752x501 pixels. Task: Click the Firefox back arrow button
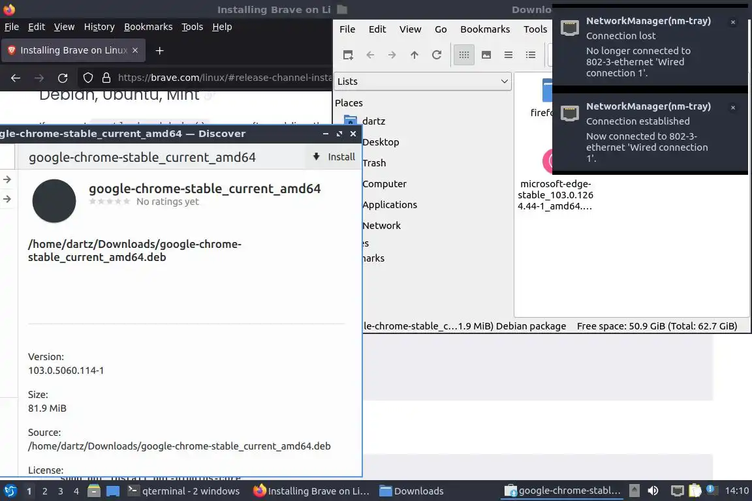click(16, 78)
